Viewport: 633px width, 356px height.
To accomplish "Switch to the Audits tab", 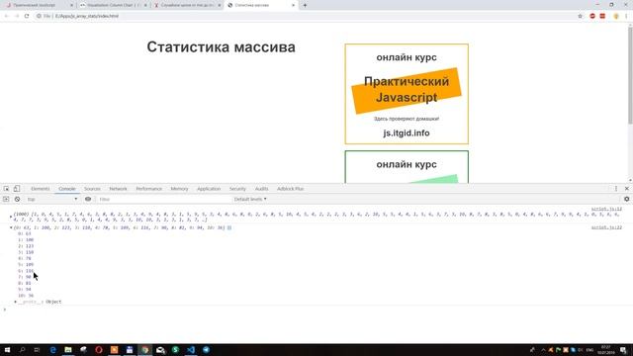I will [261, 189].
